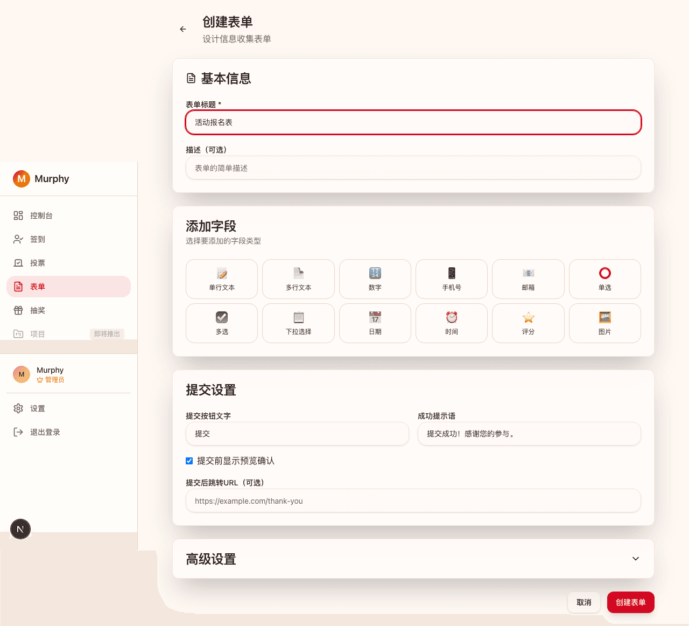Open the 签到 sidebar section

(37, 239)
